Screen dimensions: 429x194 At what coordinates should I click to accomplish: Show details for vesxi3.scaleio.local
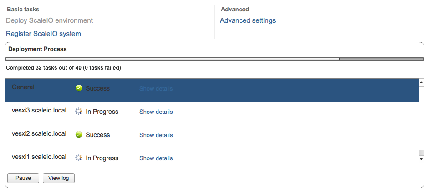point(156,112)
